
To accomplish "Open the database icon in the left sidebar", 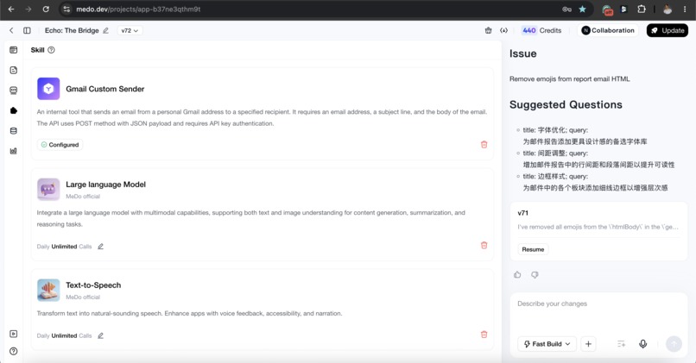I will point(13,131).
